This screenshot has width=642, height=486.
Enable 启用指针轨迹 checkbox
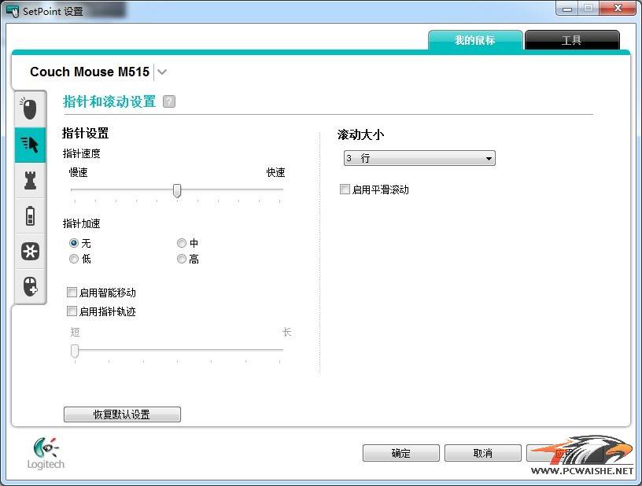[x=72, y=311]
